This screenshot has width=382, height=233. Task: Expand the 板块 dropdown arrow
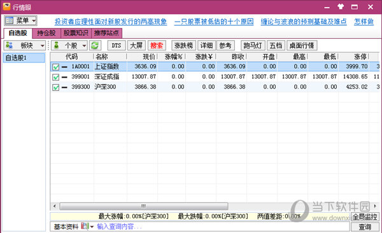(43, 46)
